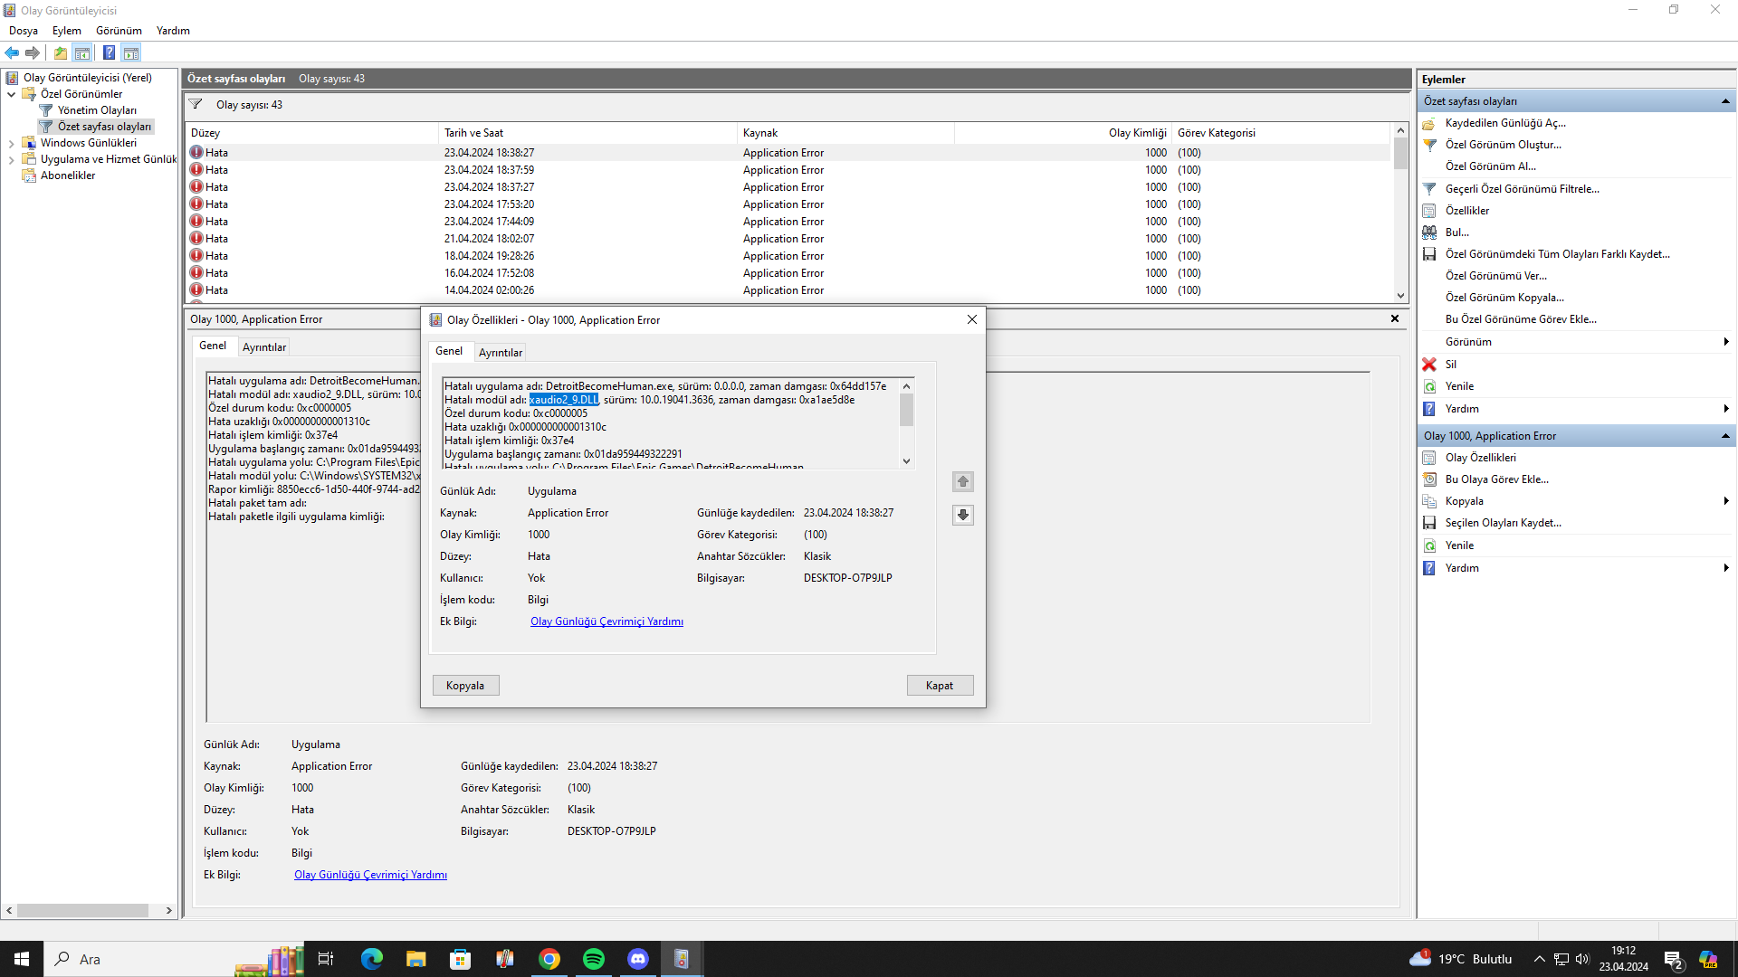Click the Bul binoculars icon
The height and width of the screenshot is (977, 1738).
[x=1429, y=232]
